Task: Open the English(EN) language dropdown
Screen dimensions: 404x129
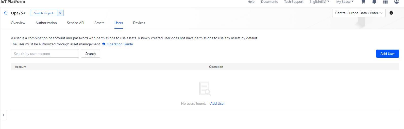Action: click(319, 2)
